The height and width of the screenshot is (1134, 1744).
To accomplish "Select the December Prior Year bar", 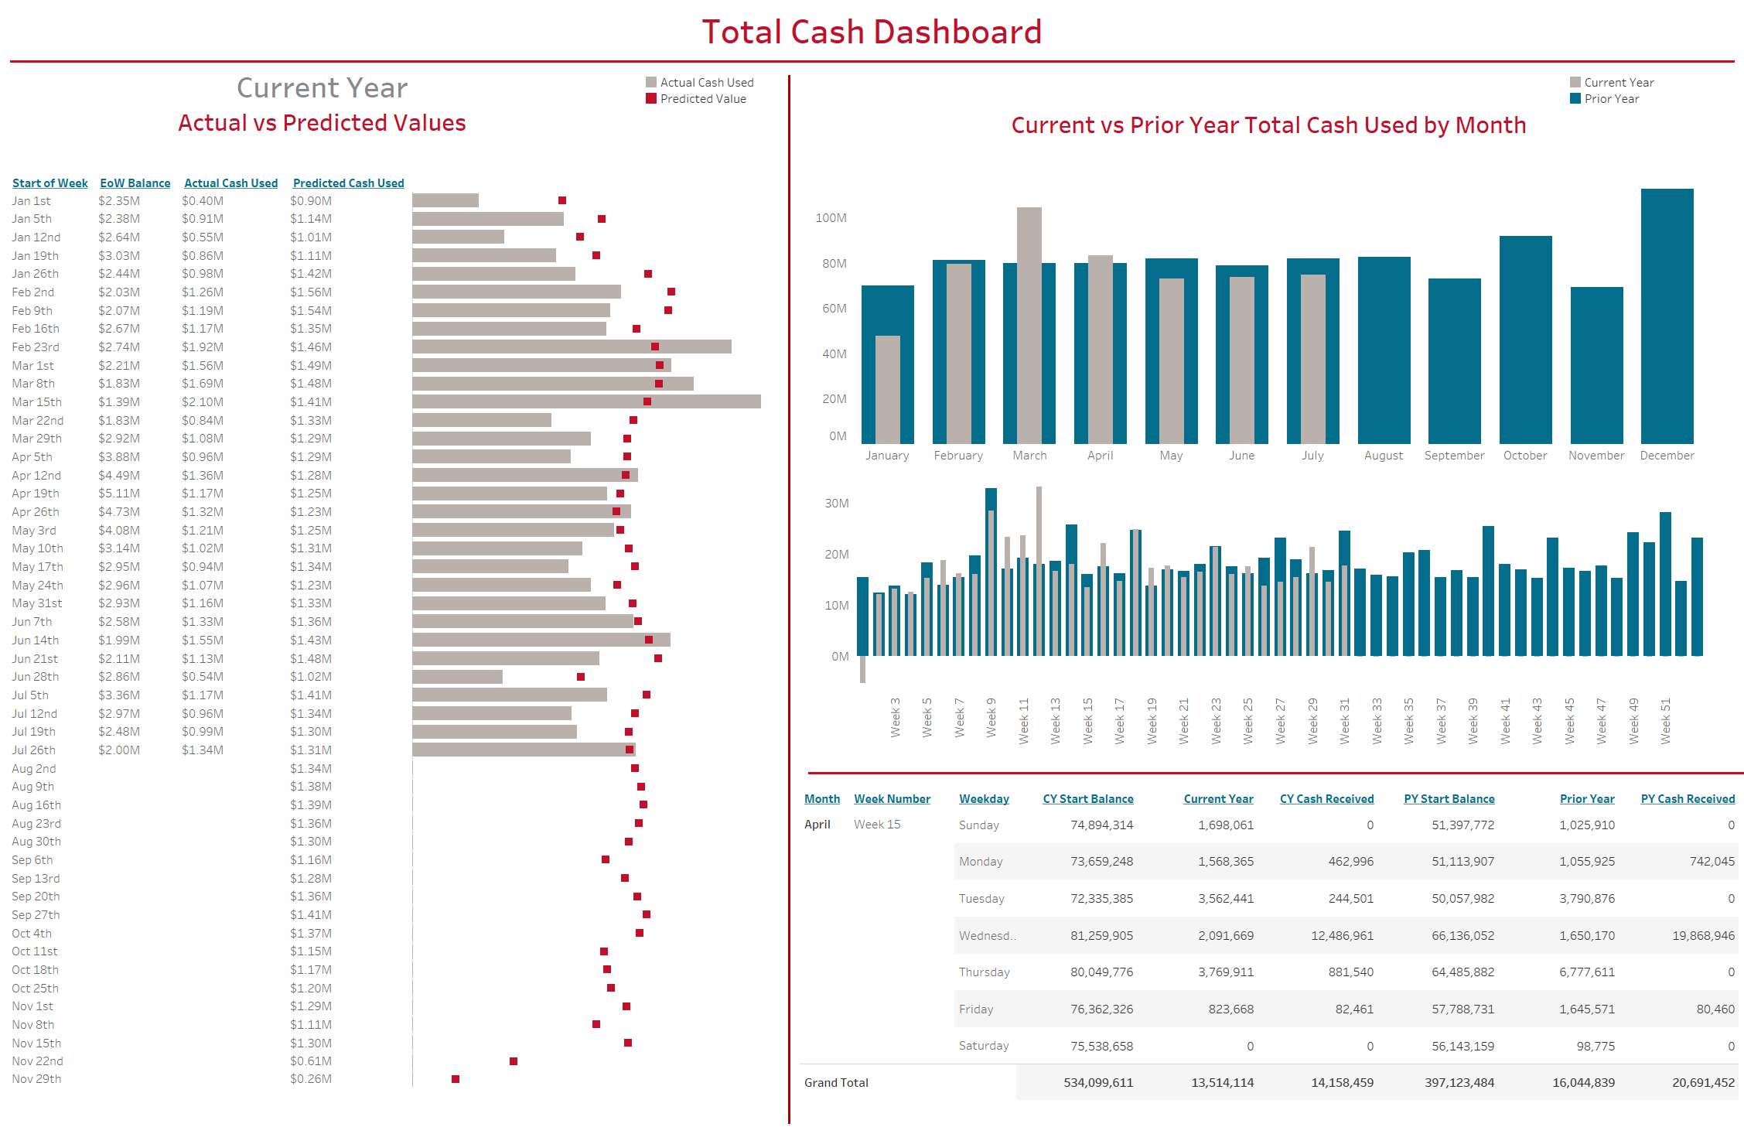I will coord(1666,309).
